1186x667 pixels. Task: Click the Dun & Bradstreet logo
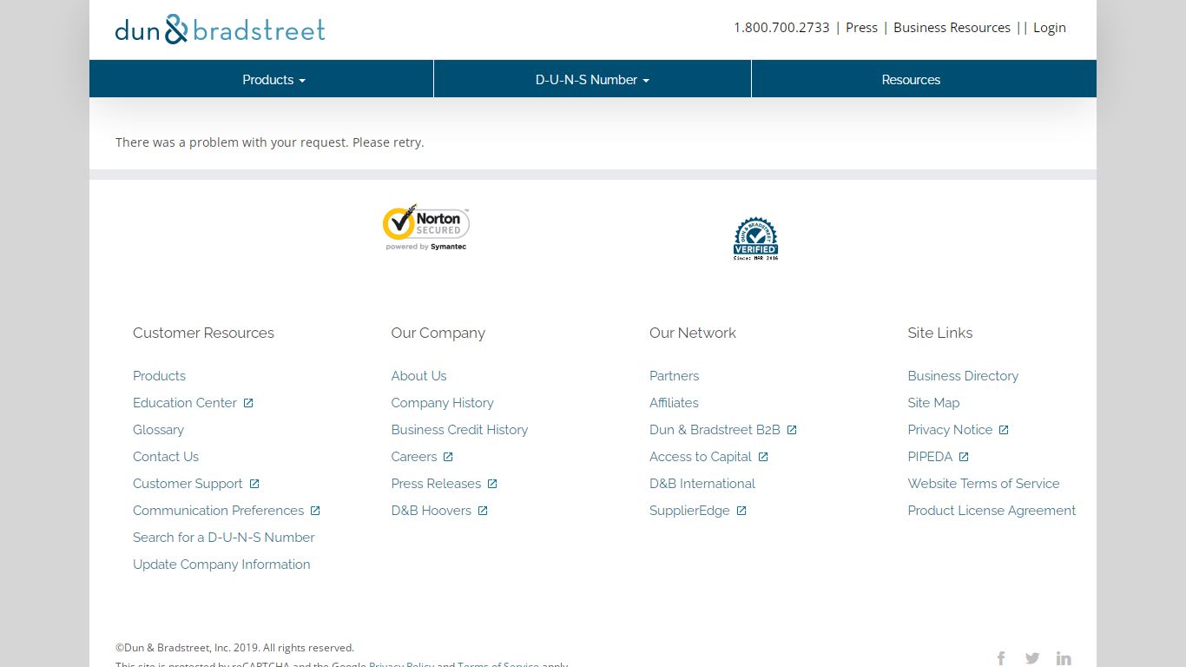tap(221, 29)
